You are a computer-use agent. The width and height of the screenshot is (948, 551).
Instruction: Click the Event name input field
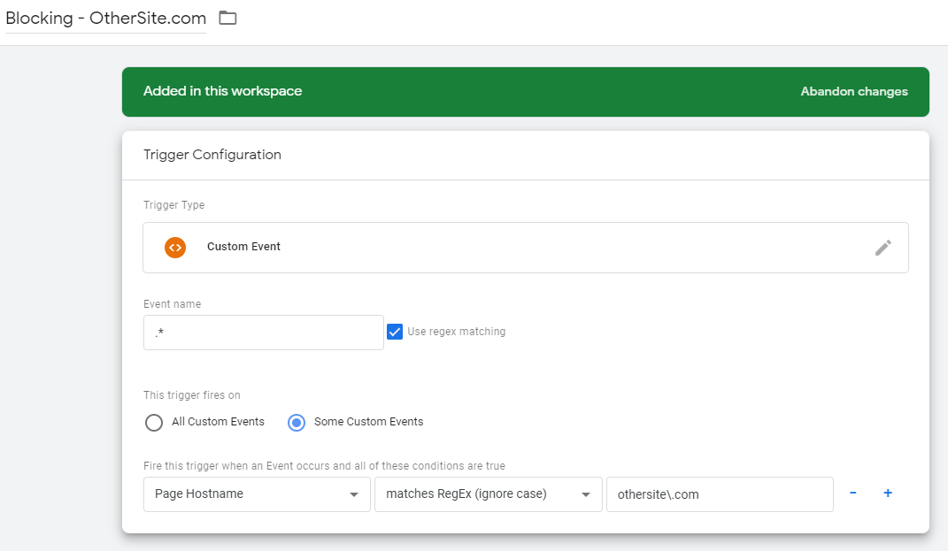pyautogui.click(x=264, y=333)
